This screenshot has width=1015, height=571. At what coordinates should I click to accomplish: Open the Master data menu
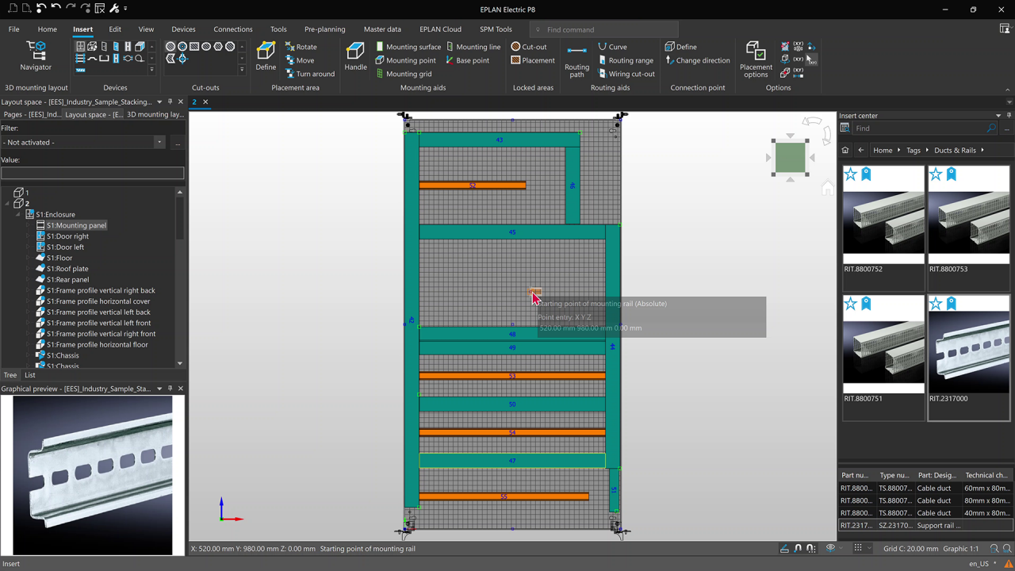pyautogui.click(x=382, y=29)
